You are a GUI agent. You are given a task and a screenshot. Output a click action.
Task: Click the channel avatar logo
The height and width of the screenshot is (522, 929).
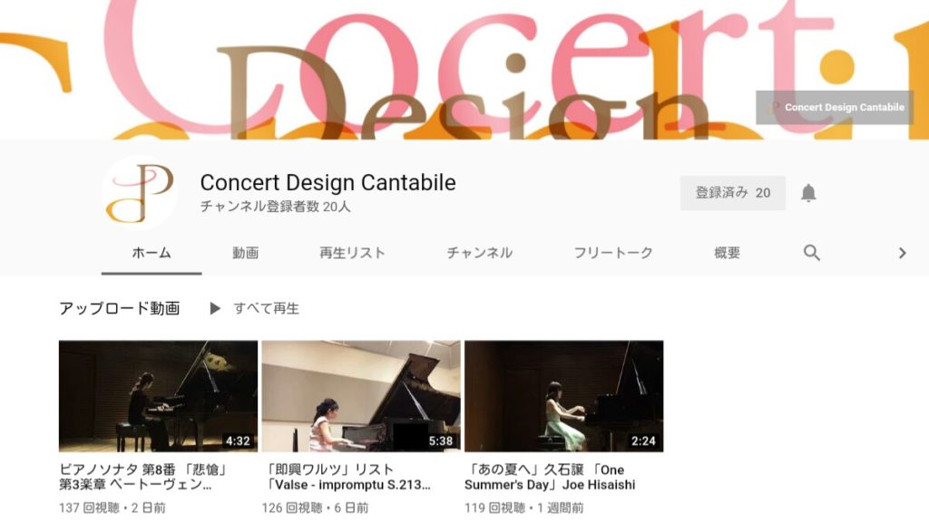[x=140, y=193]
